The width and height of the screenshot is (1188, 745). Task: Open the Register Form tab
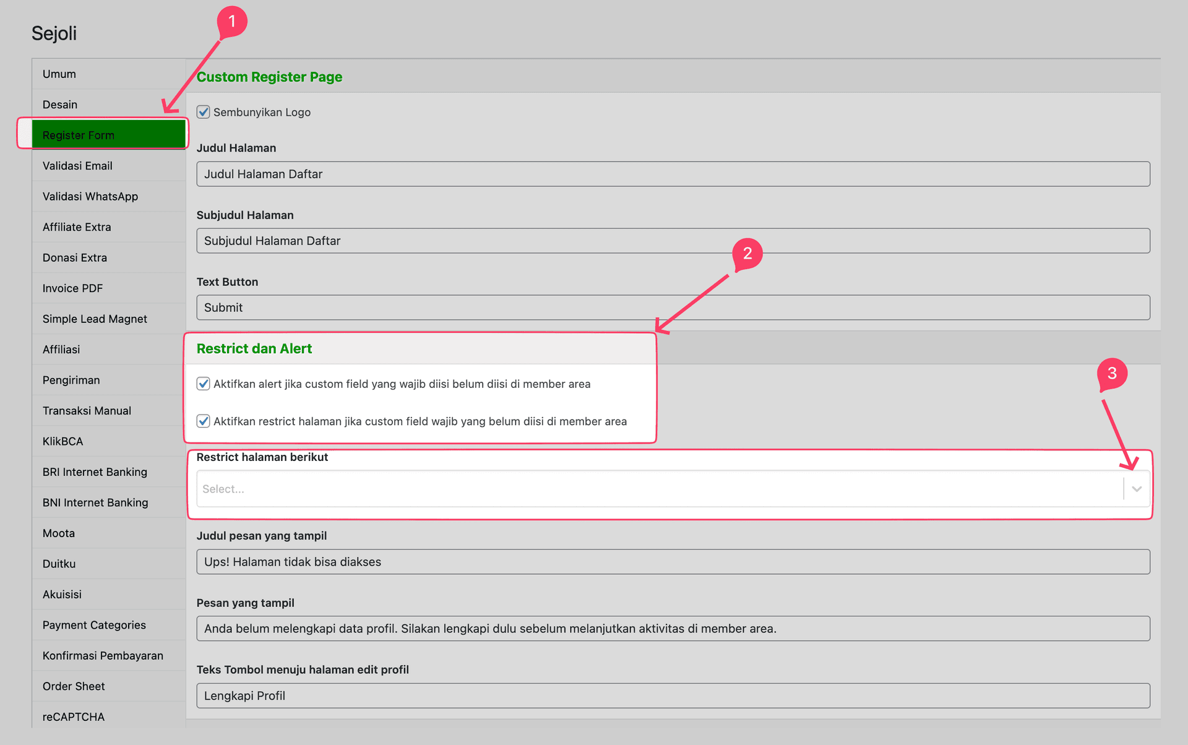point(108,135)
